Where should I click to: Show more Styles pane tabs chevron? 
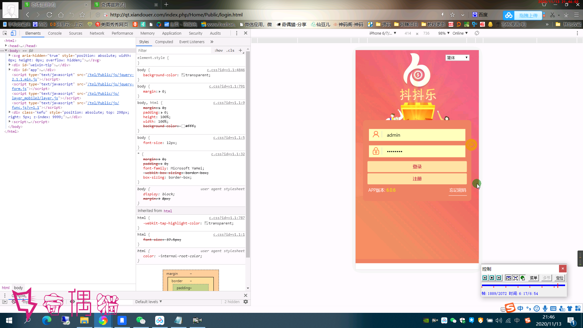coord(212,42)
